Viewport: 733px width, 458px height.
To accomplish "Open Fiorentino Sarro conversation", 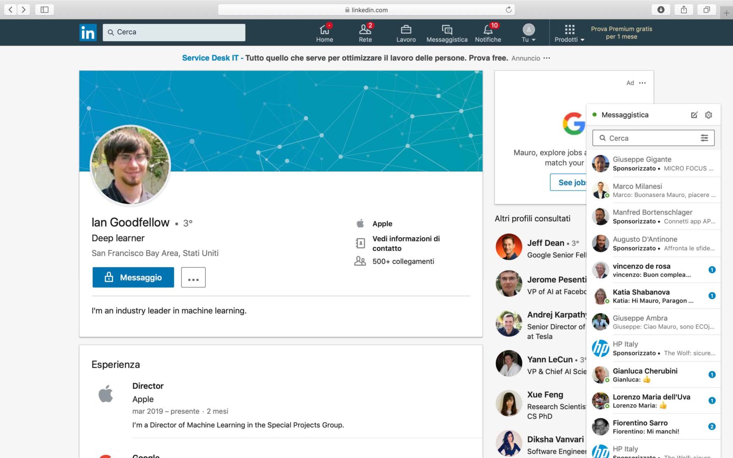I will (653, 427).
